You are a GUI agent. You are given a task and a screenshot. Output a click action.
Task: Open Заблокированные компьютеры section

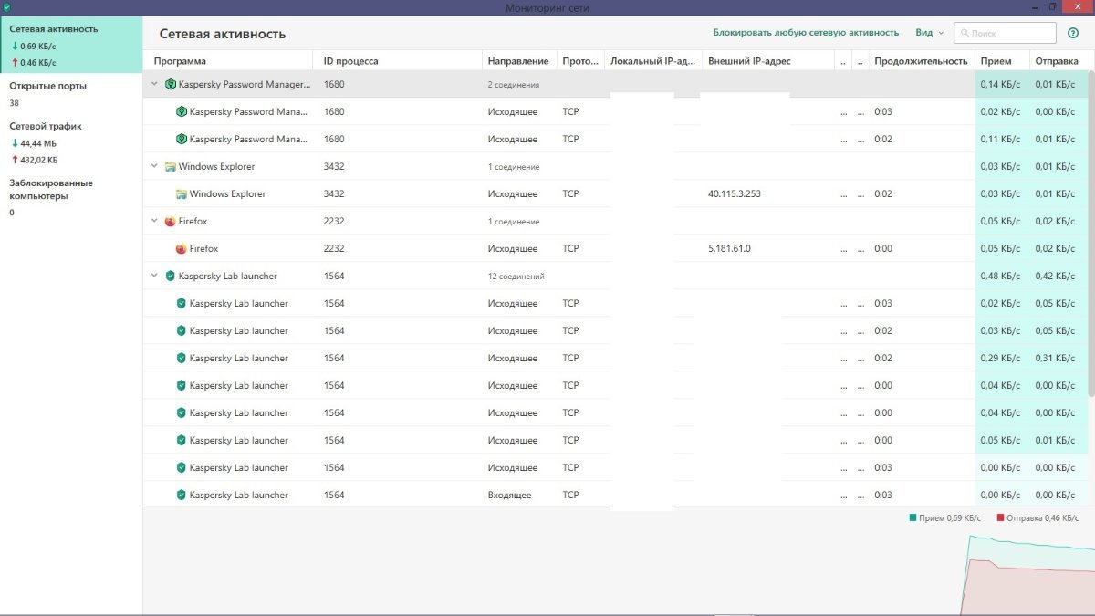point(51,189)
